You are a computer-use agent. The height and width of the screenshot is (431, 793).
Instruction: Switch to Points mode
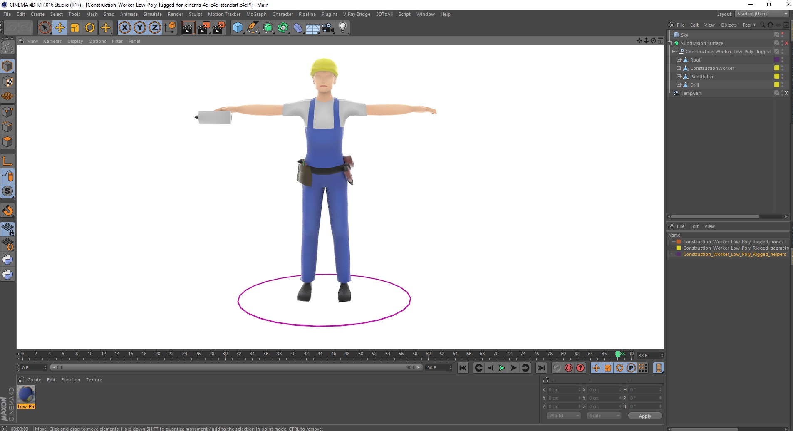7,112
